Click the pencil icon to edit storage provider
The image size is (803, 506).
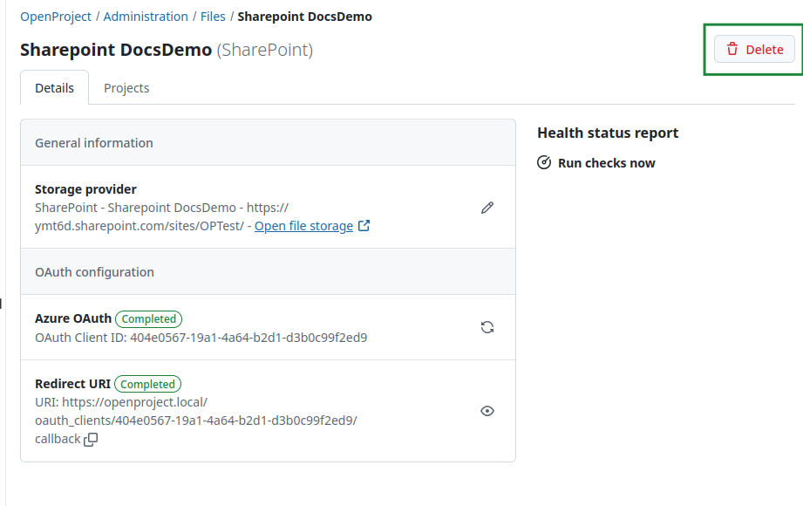pyautogui.click(x=487, y=207)
